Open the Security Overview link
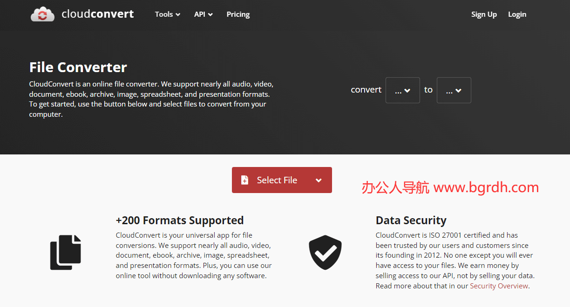 [x=499, y=286]
